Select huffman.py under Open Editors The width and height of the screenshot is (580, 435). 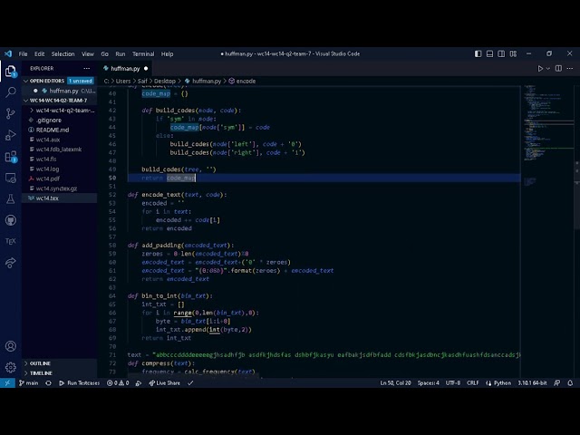[x=59, y=91]
